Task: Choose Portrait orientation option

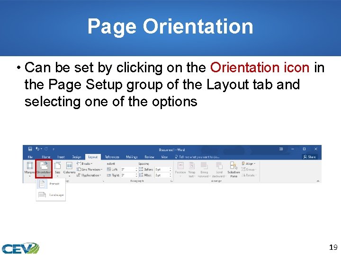Action: point(51,184)
